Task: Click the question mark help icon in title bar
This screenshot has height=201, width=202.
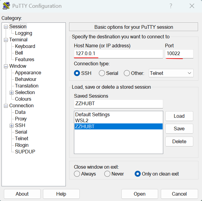Action: click(x=171, y=6)
